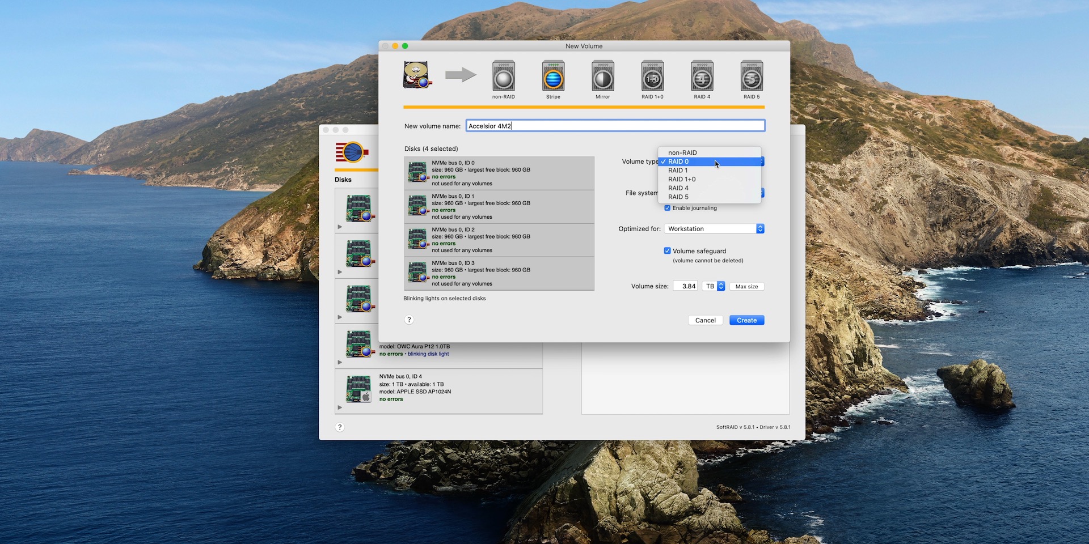1089x544 pixels.
Task: Click the Apple SSD AP1024N disk icon
Action: (x=358, y=389)
